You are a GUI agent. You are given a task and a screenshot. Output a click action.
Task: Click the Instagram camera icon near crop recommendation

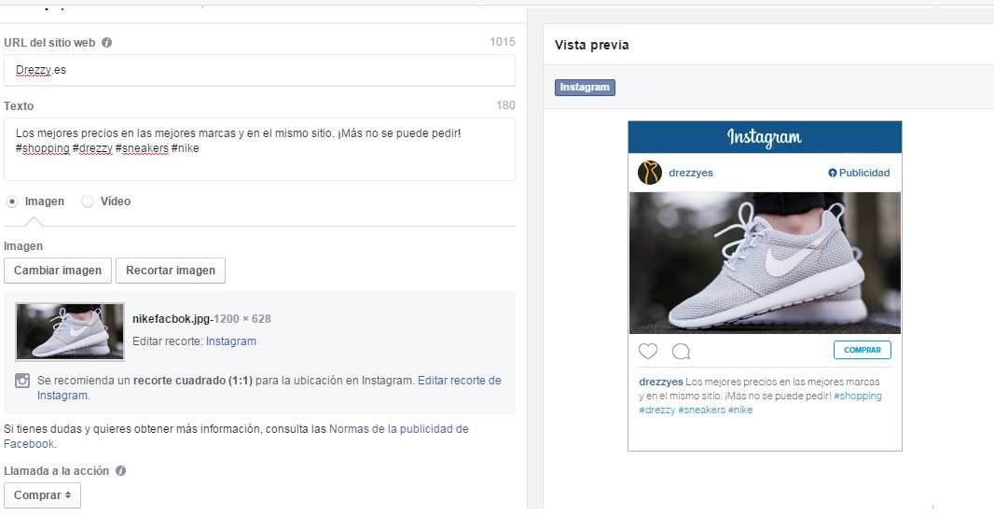coord(22,381)
